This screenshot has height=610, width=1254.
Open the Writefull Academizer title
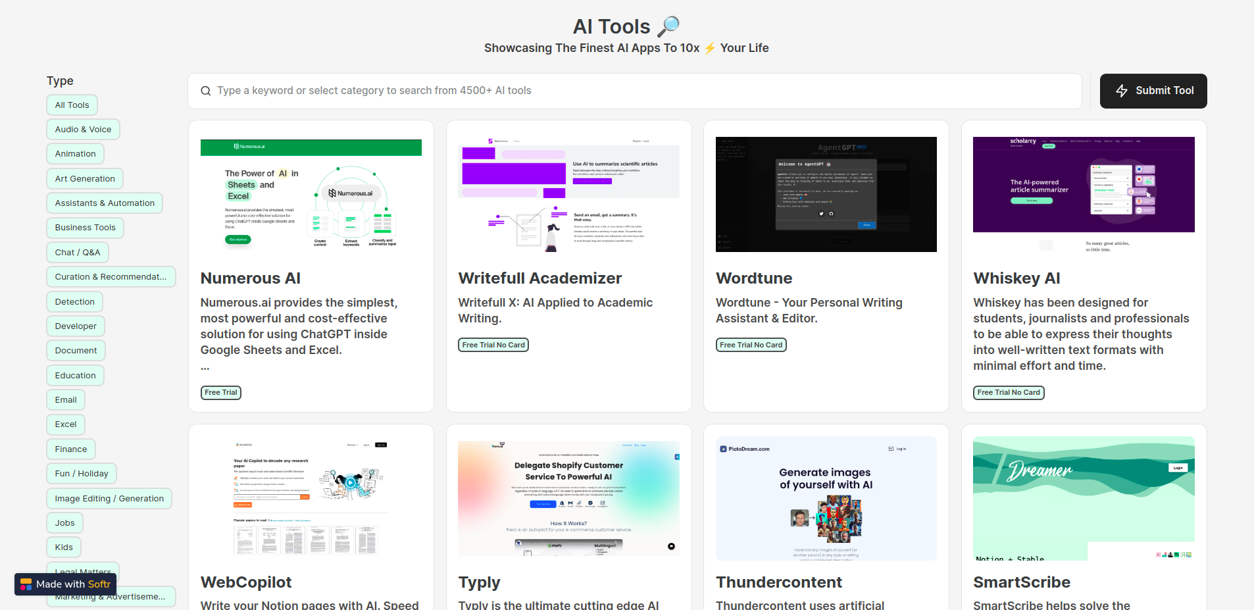point(540,278)
